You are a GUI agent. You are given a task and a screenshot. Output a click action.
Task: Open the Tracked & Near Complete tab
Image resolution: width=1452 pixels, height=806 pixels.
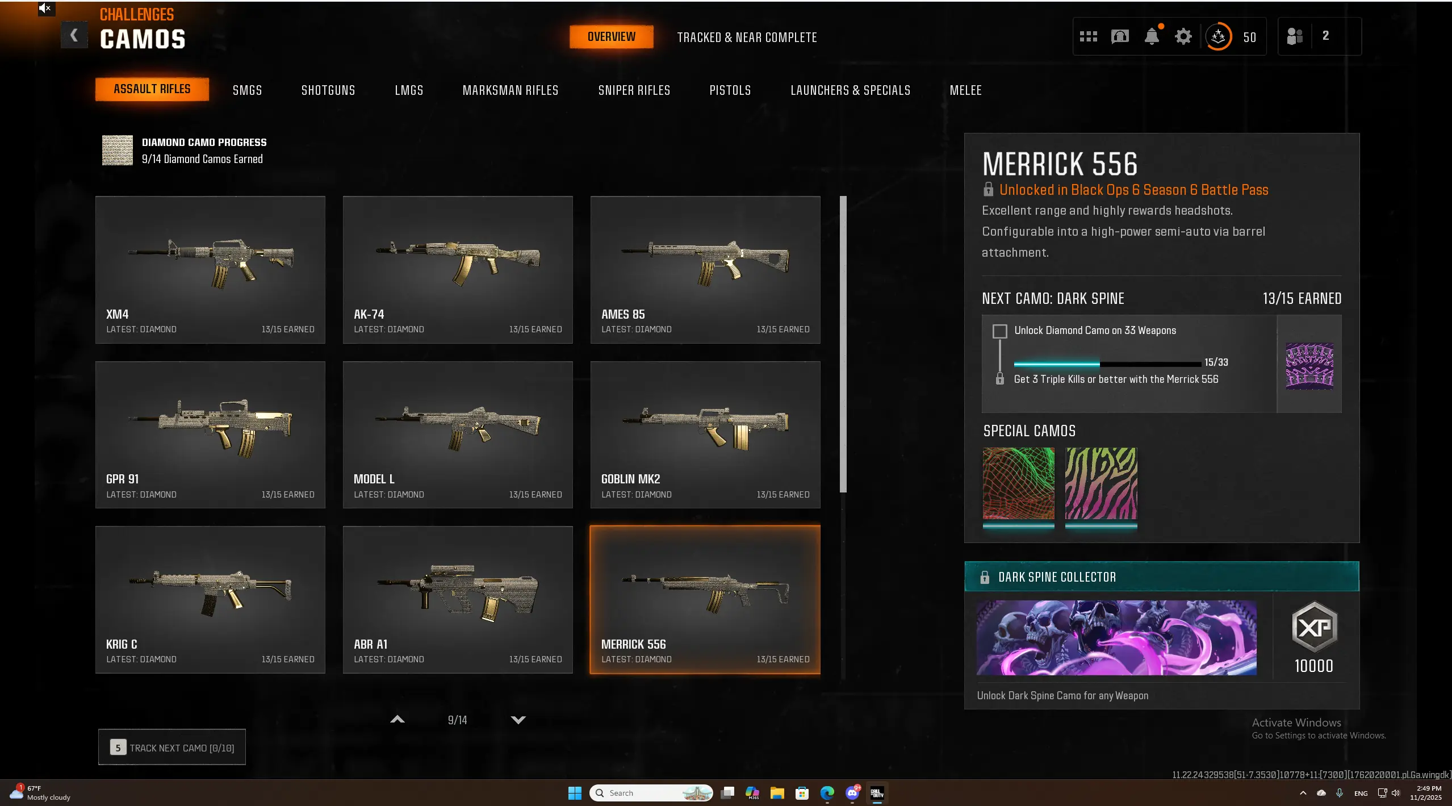747,37
